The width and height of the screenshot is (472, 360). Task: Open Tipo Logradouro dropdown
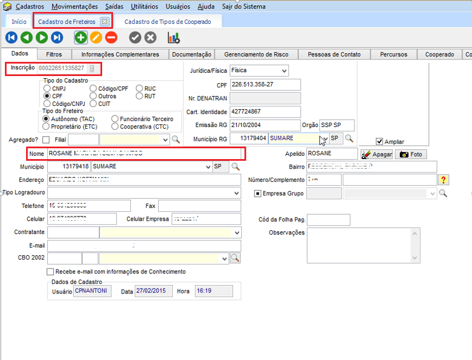(x=237, y=193)
